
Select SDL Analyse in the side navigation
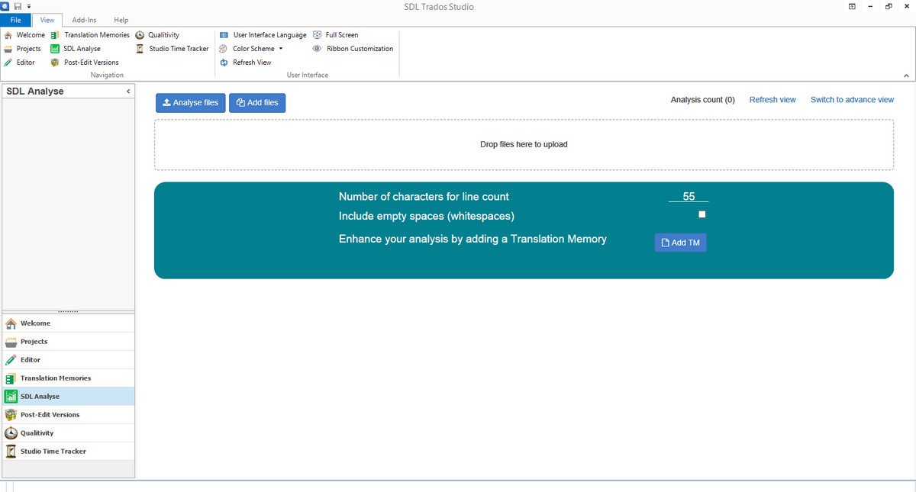pyautogui.click(x=68, y=397)
